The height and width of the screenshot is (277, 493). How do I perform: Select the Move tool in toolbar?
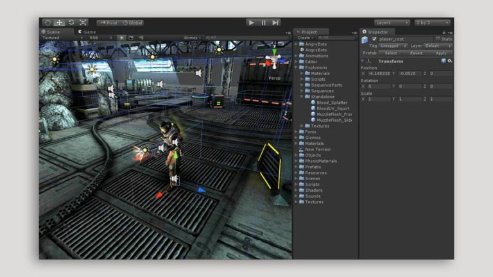click(59, 22)
